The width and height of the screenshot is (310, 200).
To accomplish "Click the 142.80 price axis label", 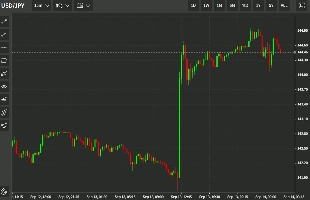I will 302,134.
